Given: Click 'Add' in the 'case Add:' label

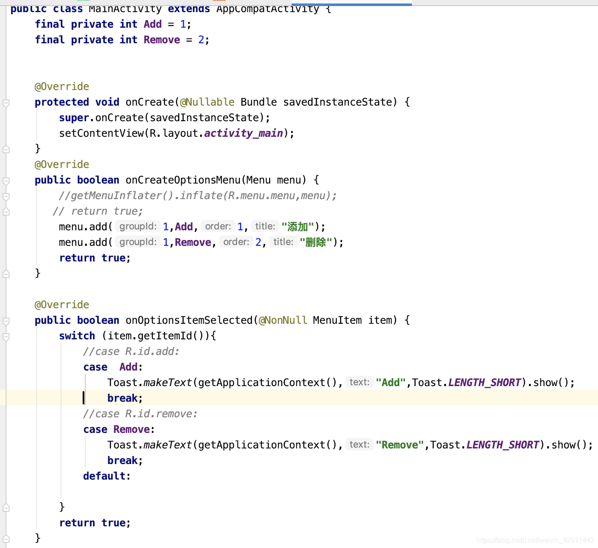Looking at the screenshot, I should 129,367.
